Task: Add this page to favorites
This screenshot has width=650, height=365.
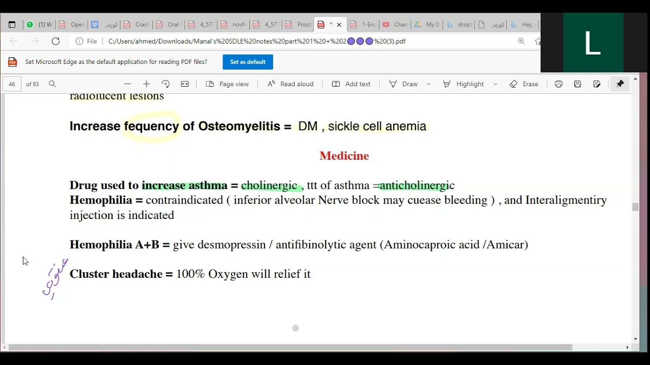Action: pyautogui.click(x=537, y=41)
